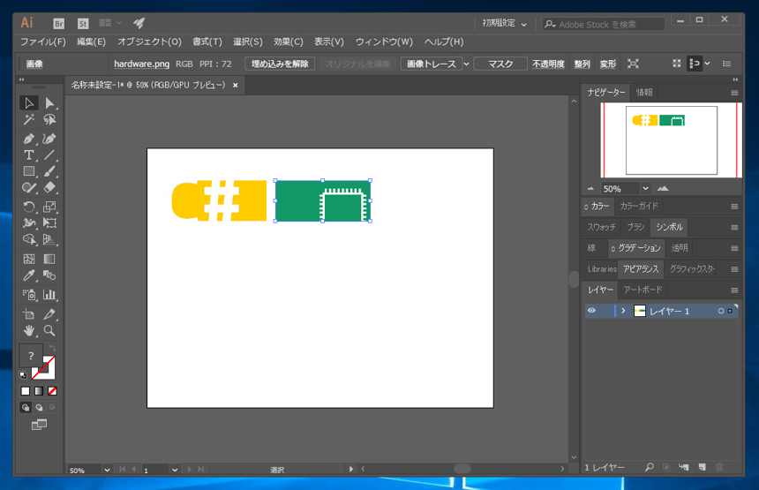
Task: Switch to アートボード tab
Action: [643, 290]
